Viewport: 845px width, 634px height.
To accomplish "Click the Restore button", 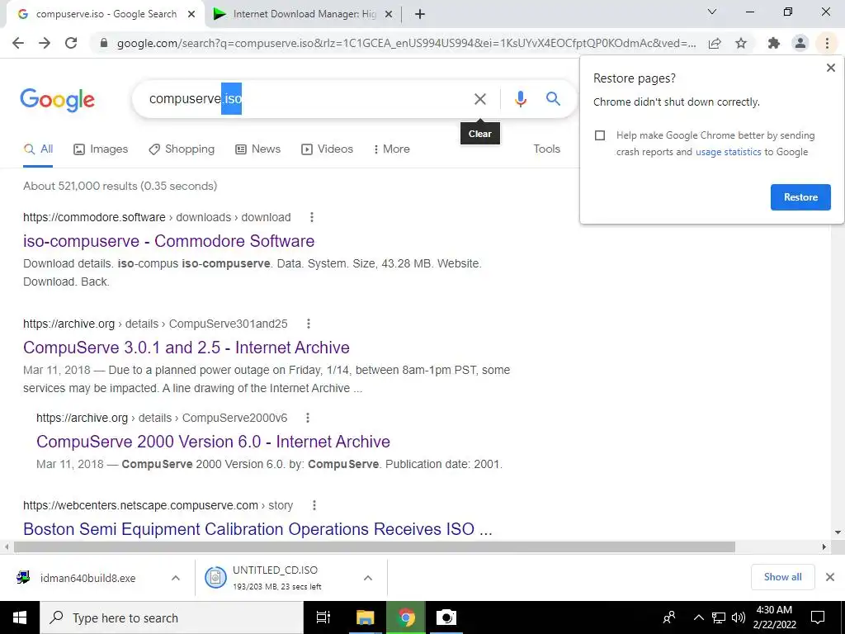I will pyautogui.click(x=800, y=197).
